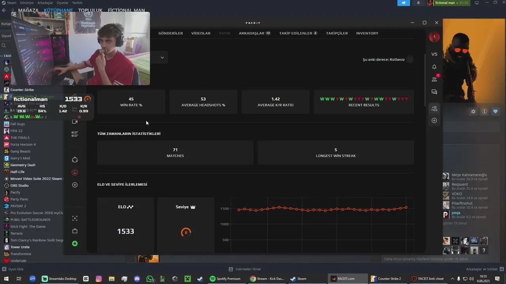Open the list icon in FACEIT left sidebar
506x284 pixels.
pyautogui.click(x=75, y=135)
